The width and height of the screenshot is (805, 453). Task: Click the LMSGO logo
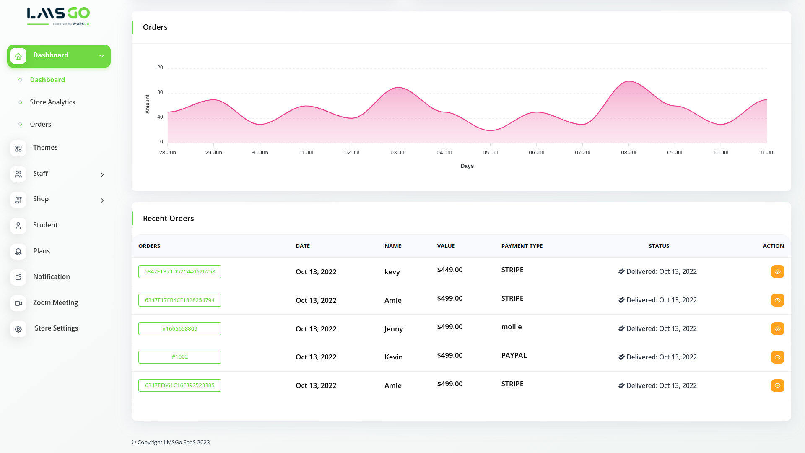tap(58, 16)
